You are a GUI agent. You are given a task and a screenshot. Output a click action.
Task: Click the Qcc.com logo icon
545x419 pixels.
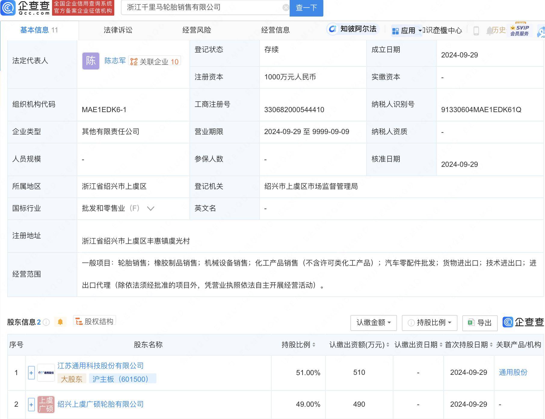pyautogui.click(x=8, y=8)
